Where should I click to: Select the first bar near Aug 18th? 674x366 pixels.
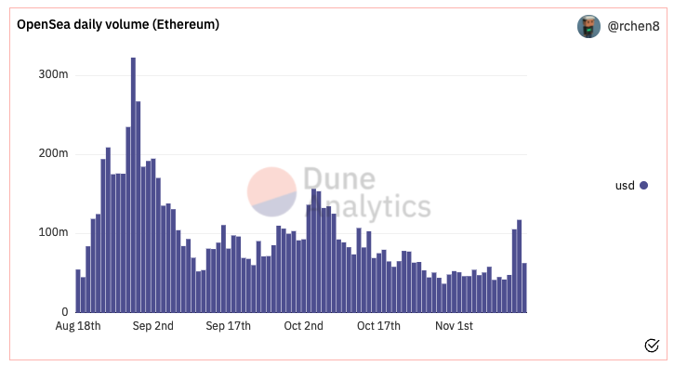pyautogui.click(x=78, y=291)
